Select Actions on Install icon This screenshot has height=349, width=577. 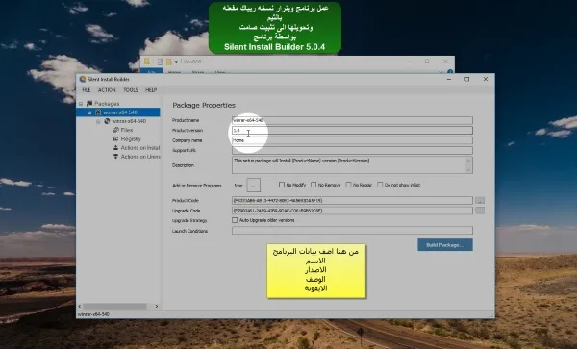click(116, 147)
